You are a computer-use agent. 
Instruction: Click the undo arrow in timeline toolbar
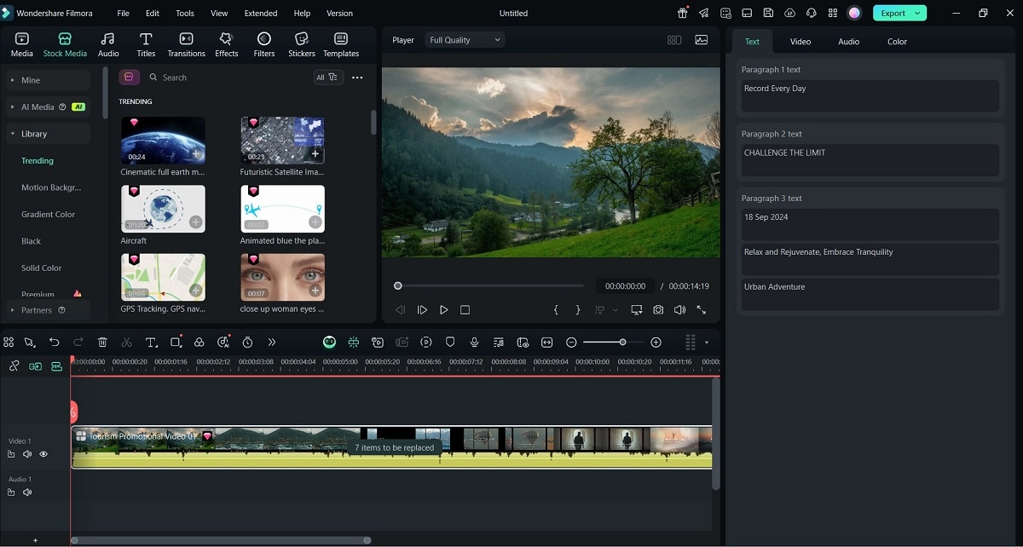(55, 342)
